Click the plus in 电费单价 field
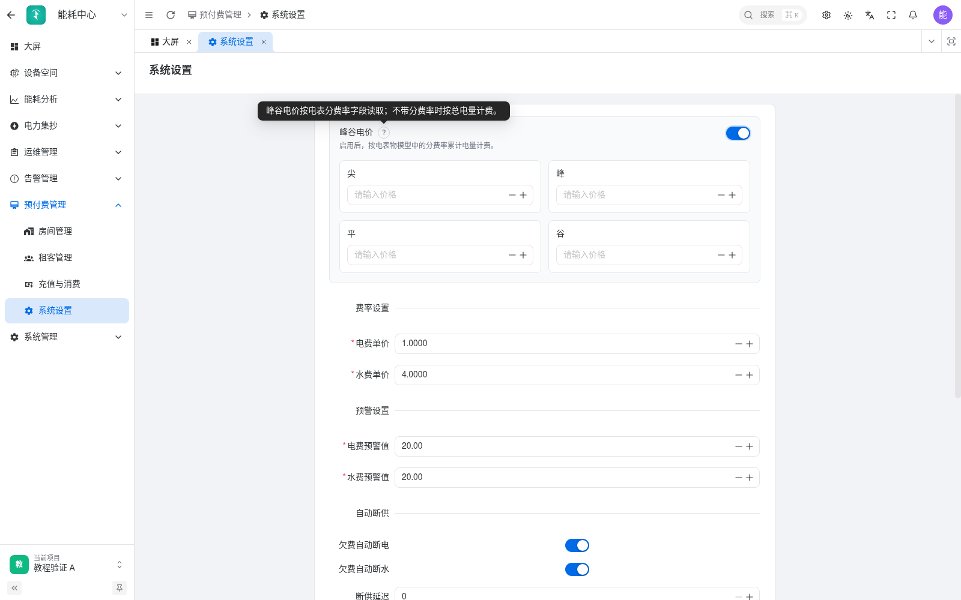Screen dimensions: 961x600 click(750, 344)
